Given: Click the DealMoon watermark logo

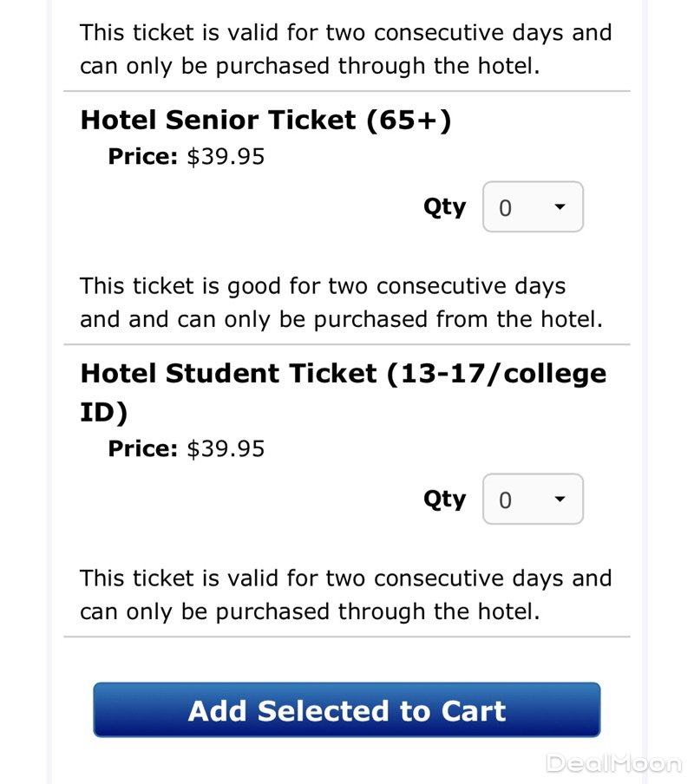Looking at the screenshot, I should (613, 763).
